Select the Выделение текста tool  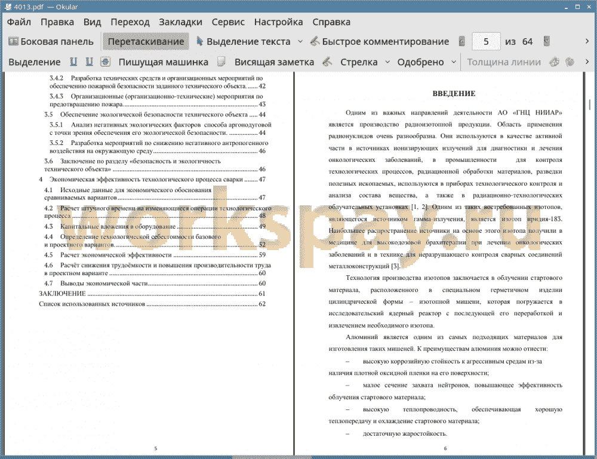click(244, 42)
